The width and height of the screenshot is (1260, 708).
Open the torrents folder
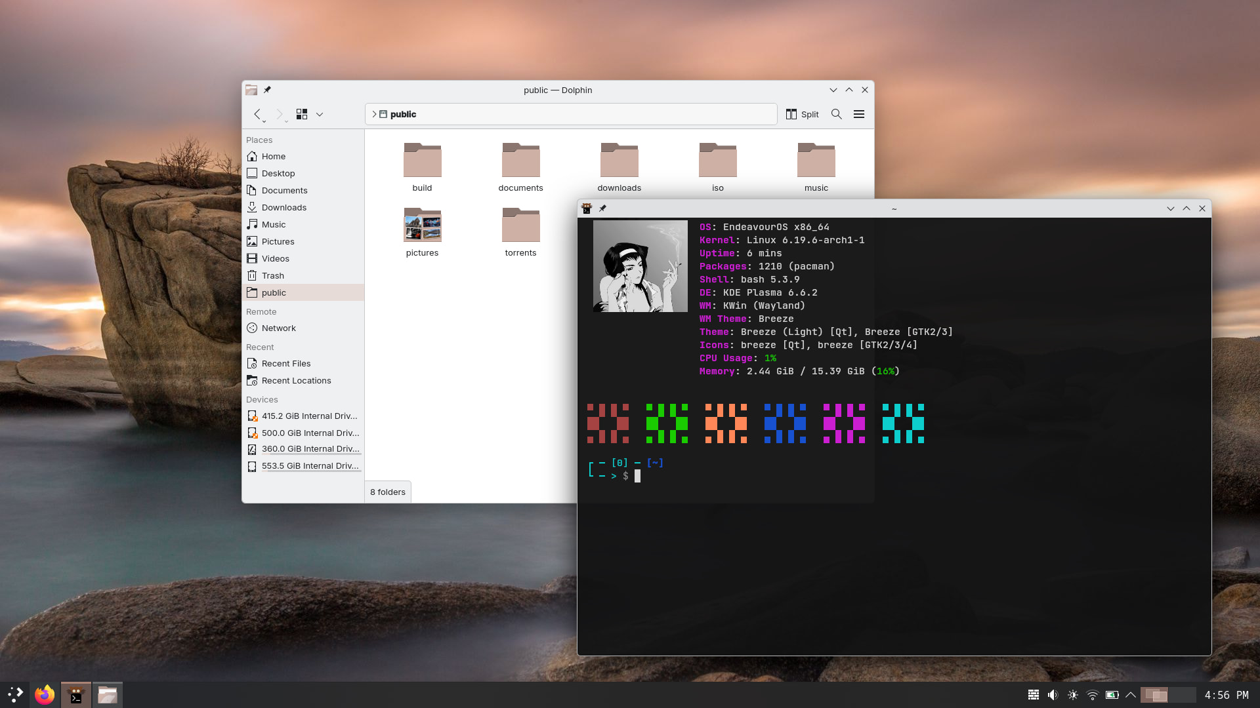click(x=520, y=226)
